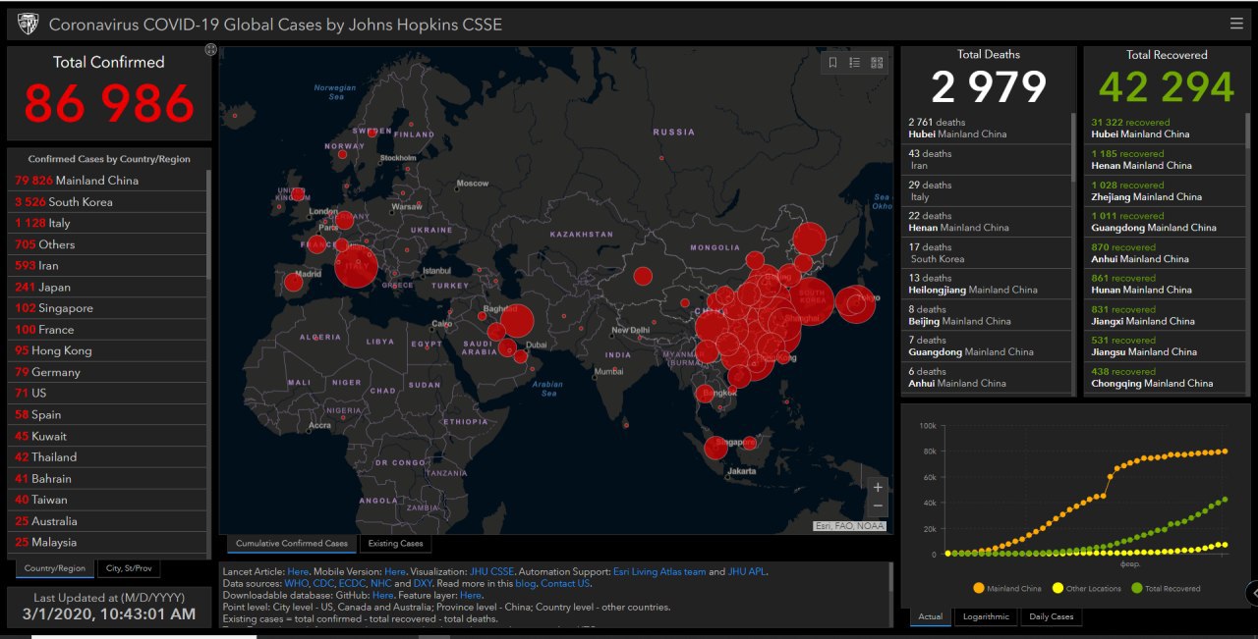Screen dimensions: 1258x639
Task: Select the 705 Others row
Action: [108, 244]
